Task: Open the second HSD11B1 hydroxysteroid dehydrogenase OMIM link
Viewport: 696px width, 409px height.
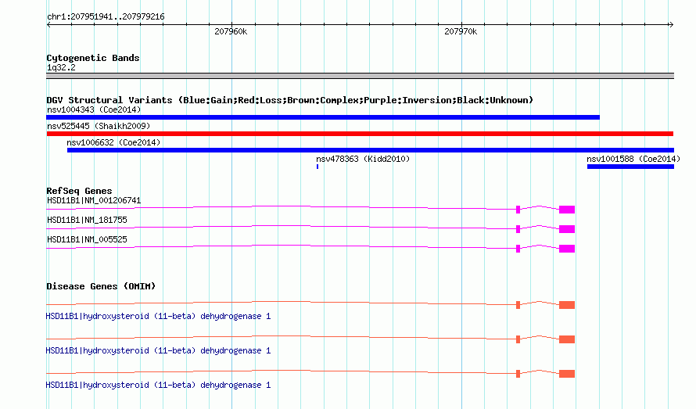Action: (158, 351)
